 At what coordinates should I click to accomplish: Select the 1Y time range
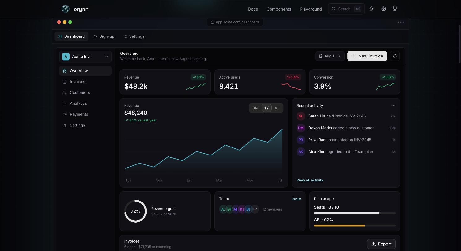click(x=267, y=108)
